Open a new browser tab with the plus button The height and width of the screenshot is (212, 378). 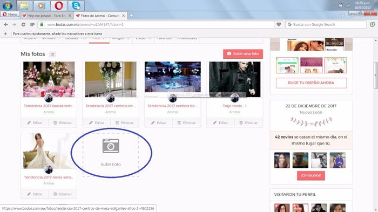pos(132,16)
